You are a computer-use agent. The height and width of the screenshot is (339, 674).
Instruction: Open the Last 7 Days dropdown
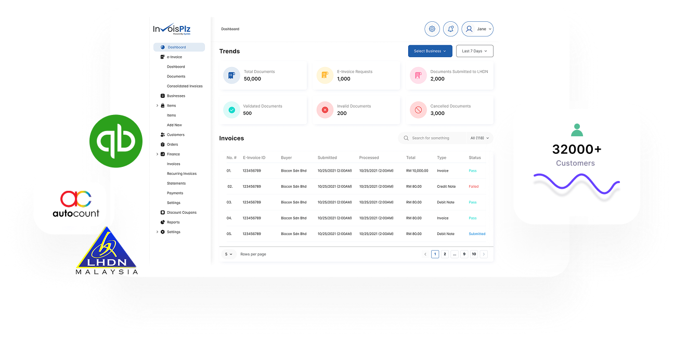coord(474,51)
